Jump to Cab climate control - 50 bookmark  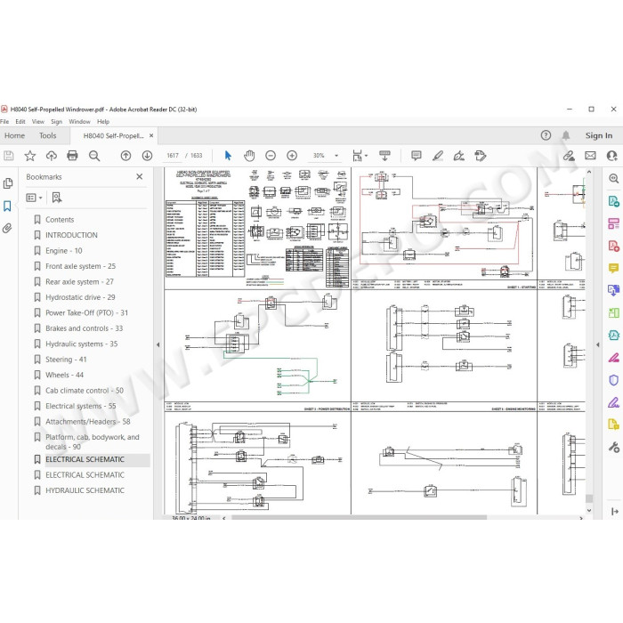point(85,391)
